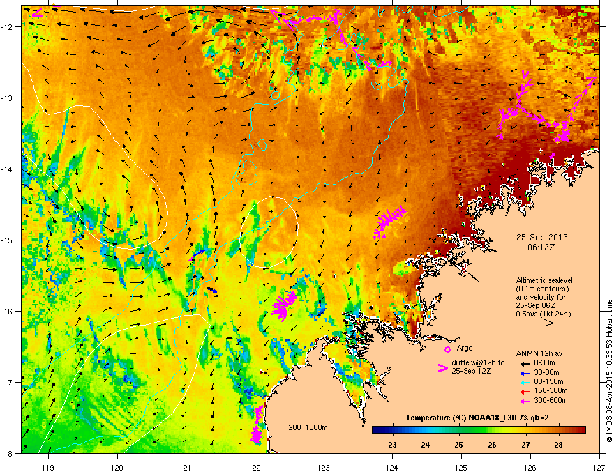Click the '150-300m' depth label
The width and height of the screenshot is (614, 474).
tap(551, 390)
